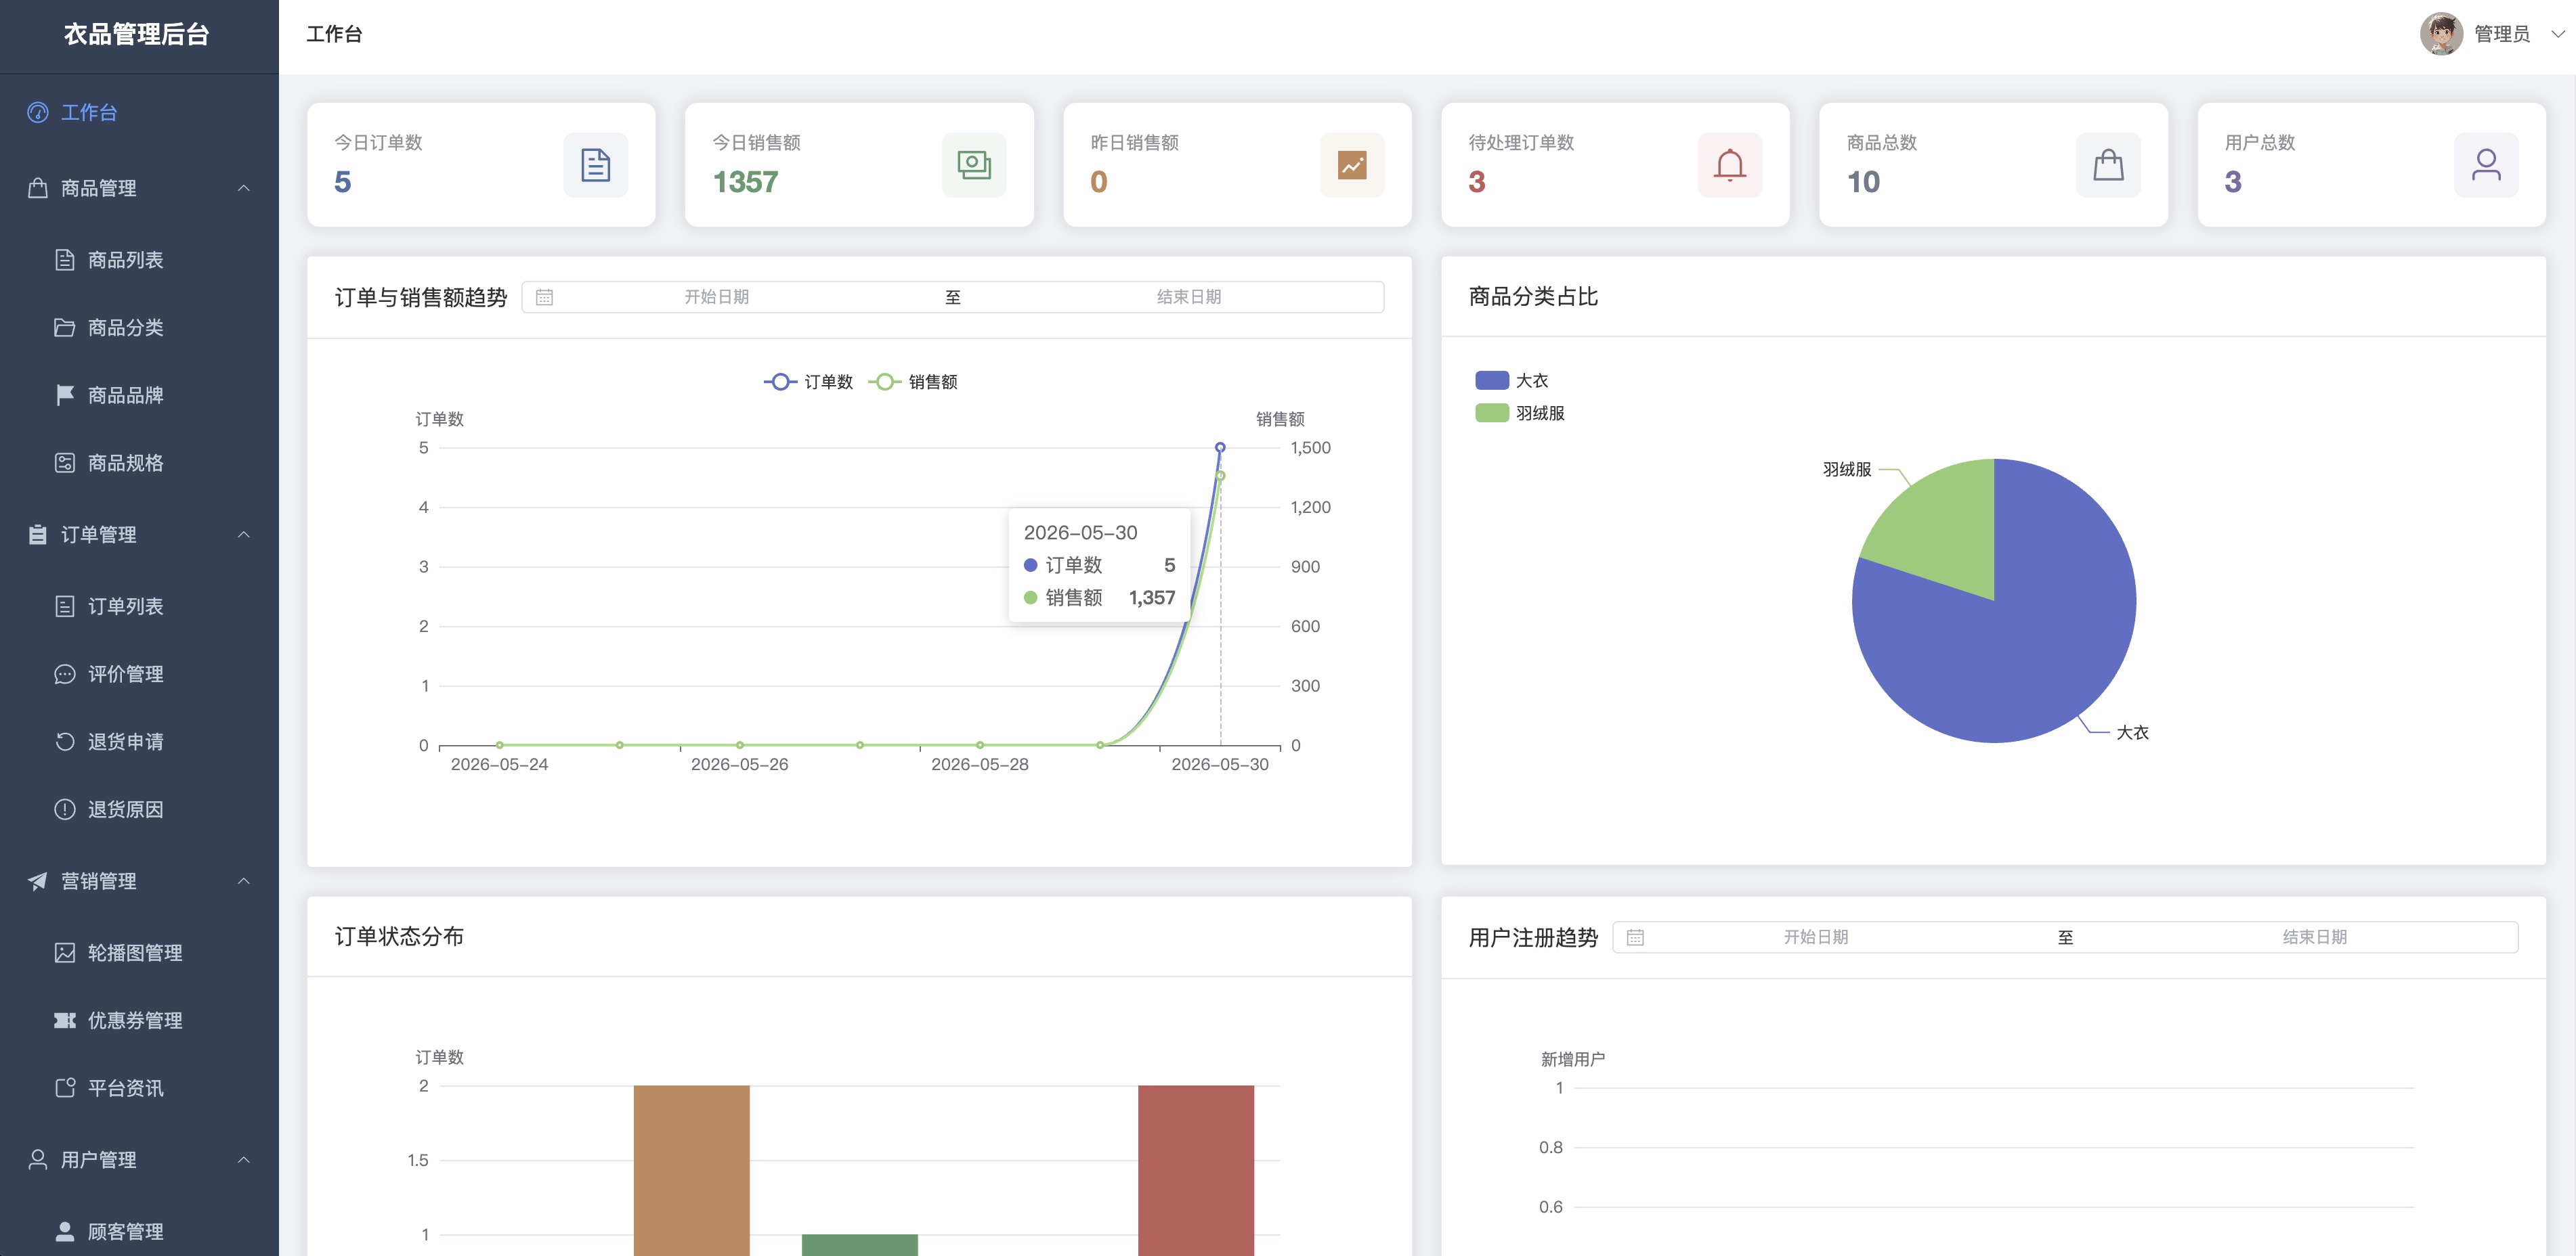2576x1256 pixels.
Task: Open the 工作台 menu item
Action: (139, 113)
